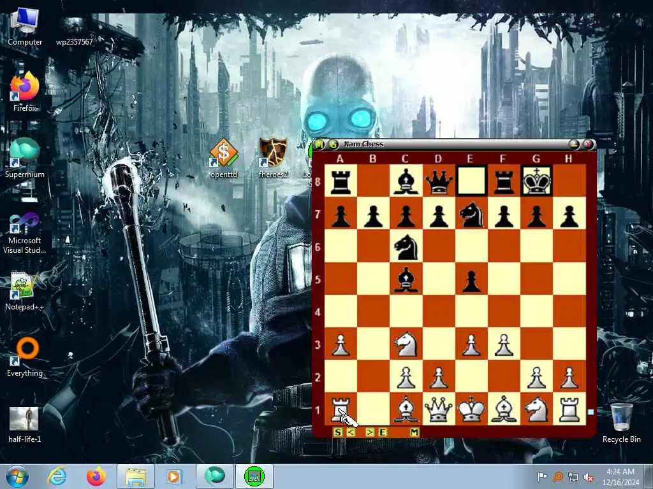Select the white pawn on g2

536,377
